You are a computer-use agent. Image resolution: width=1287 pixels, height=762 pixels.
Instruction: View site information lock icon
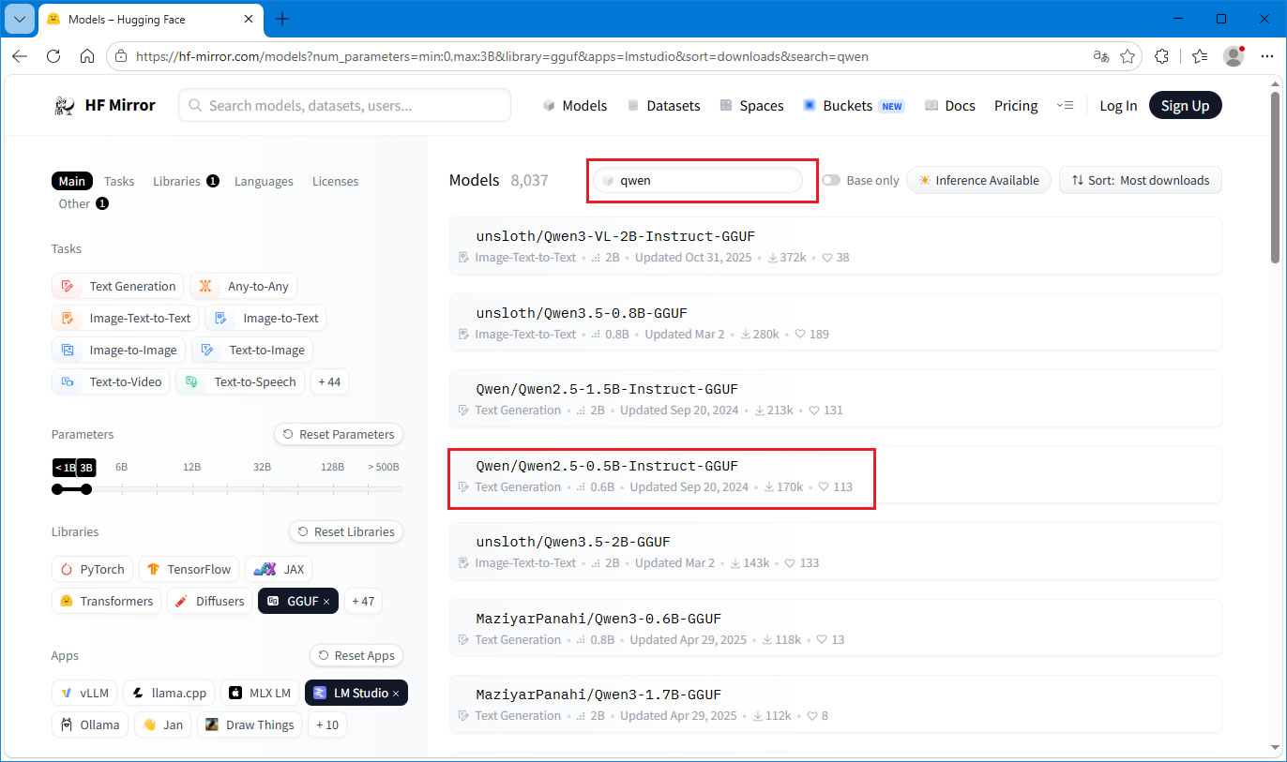(x=121, y=56)
